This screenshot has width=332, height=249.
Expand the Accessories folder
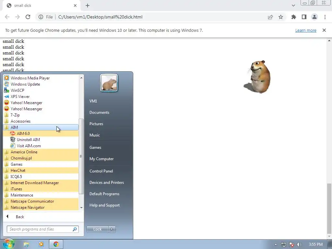pos(41,121)
